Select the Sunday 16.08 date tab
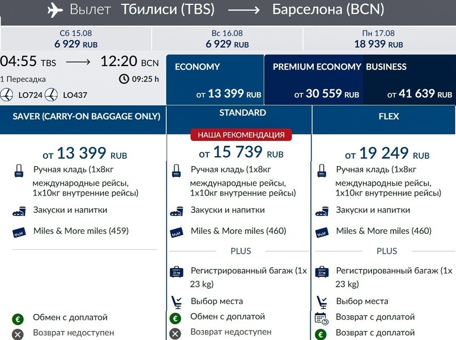Image resolution: width=456 pixels, height=340 pixels. pos(227,39)
